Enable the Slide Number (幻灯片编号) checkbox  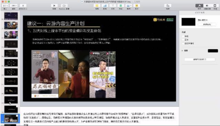(x=183, y=43)
